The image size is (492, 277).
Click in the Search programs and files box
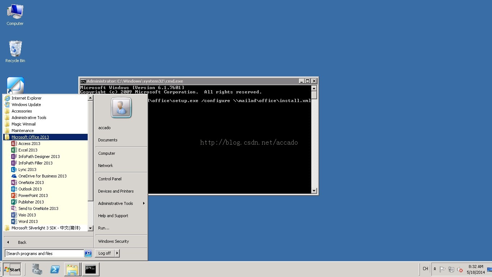coord(44,254)
